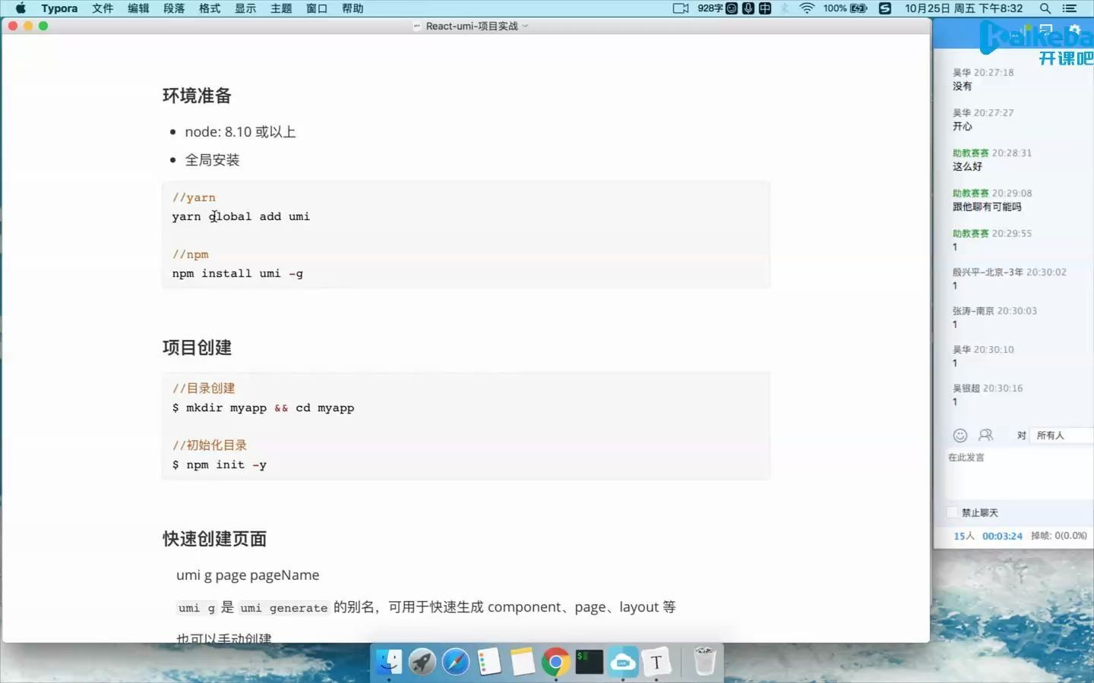Click the battery status icon

(x=858, y=8)
